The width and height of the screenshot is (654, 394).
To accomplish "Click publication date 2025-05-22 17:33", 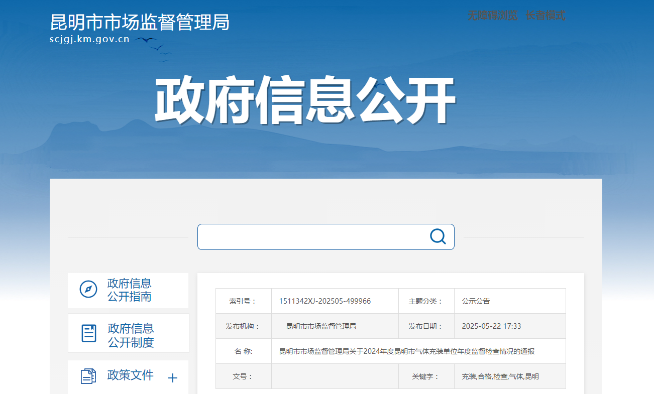I will pyautogui.click(x=491, y=326).
